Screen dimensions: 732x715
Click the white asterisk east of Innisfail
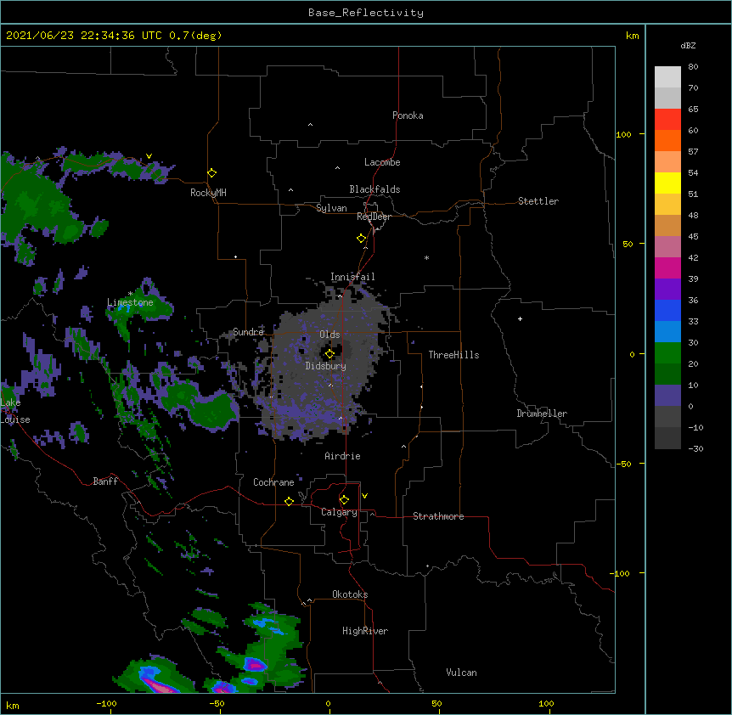(426, 257)
